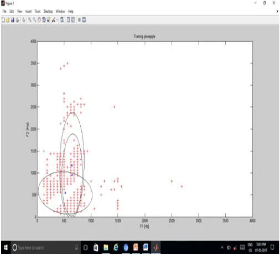Image resolution: width=280 pixels, height=254 pixels.
Task: Click the y-axis tick label 3500
Action: click(x=34, y=63)
